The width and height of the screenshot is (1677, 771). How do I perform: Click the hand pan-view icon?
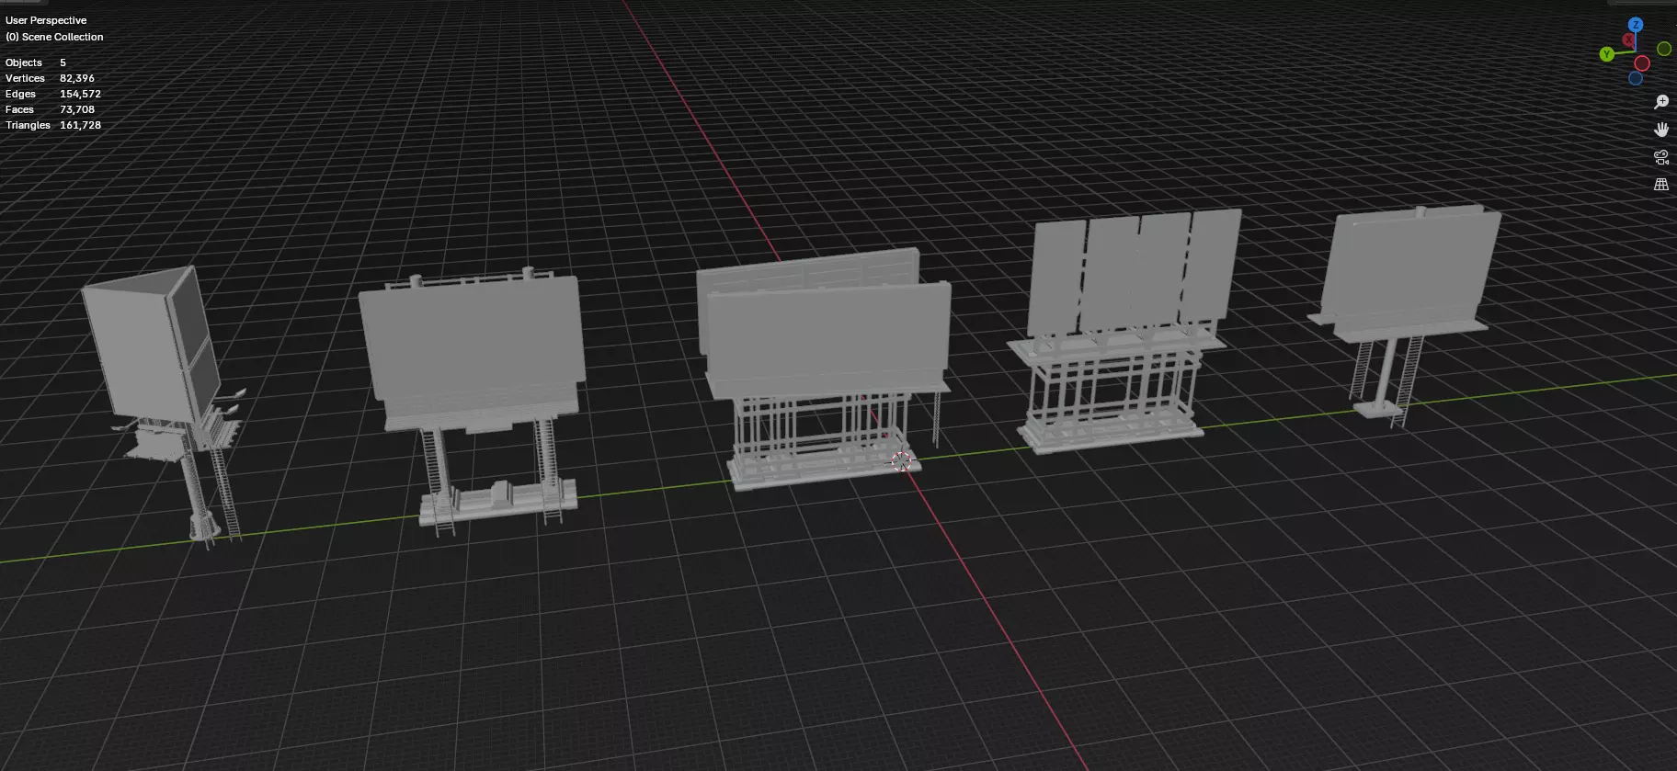point(1661,130)
